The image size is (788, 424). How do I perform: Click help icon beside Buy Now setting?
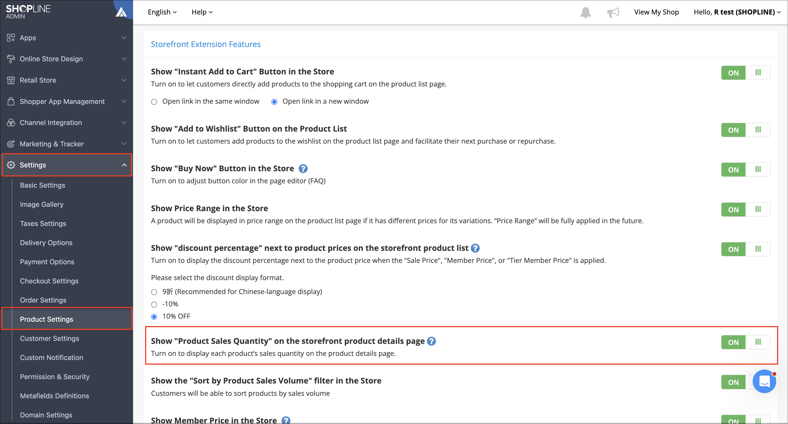coord(303,169)
